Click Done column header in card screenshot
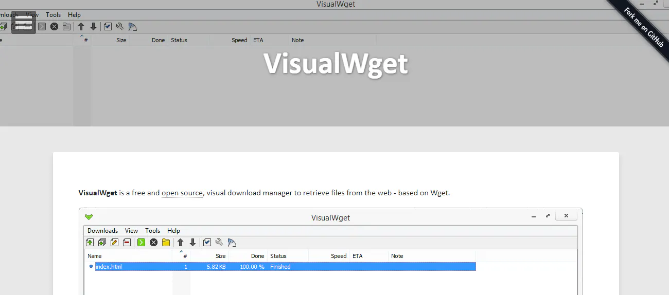 coord(258,256)
